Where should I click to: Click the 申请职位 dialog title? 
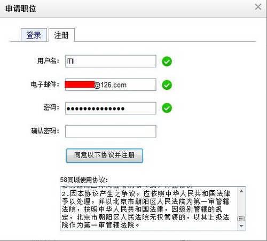(21, 9)
